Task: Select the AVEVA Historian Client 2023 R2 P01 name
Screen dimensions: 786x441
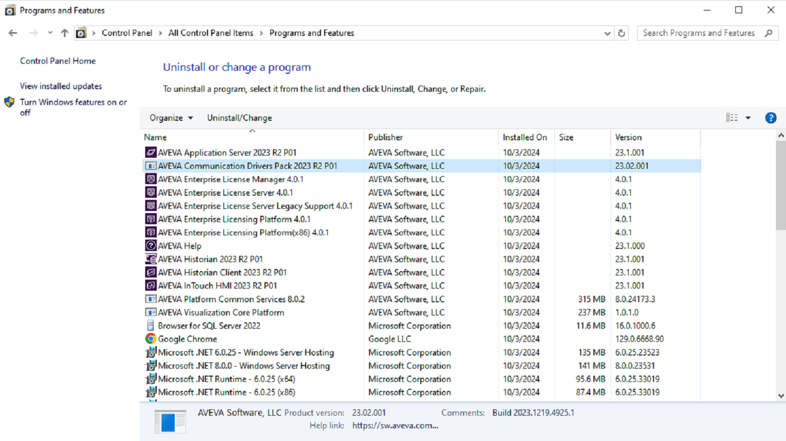Action: coord(222,272)
